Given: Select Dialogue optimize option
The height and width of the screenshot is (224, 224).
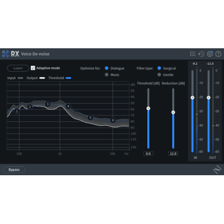Looking at the screenshot, I should (107, 68).
